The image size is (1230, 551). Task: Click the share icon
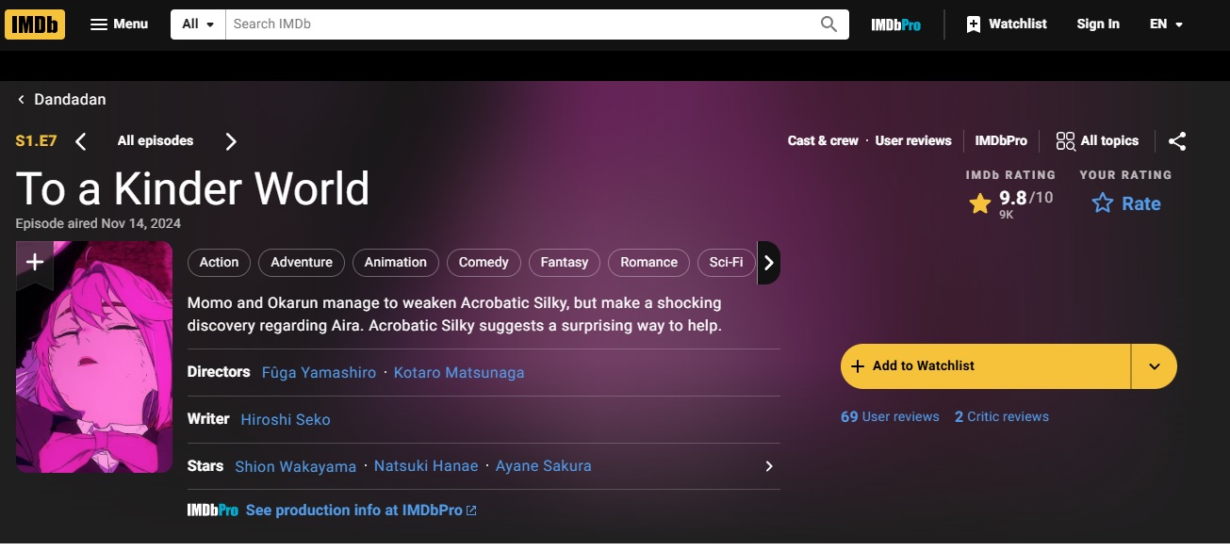pyautogui.click(x=1177, y=141)
